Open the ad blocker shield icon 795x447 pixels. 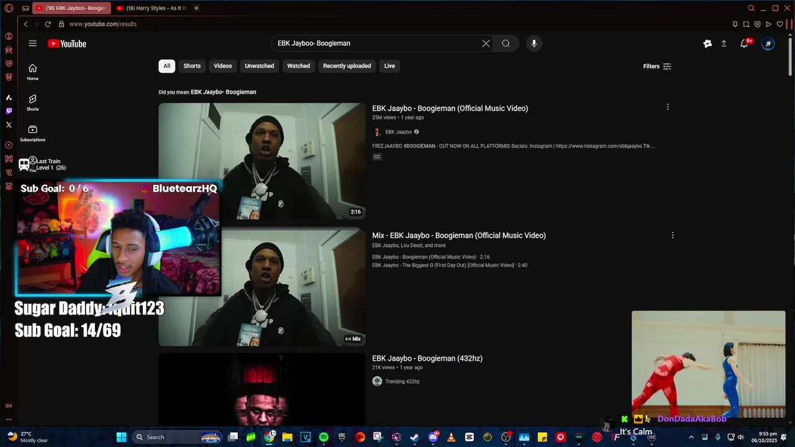click(x=757, y=24)
